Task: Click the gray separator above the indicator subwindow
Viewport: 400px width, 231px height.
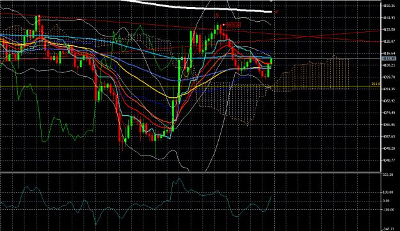Action: click(x=190, y=172)
